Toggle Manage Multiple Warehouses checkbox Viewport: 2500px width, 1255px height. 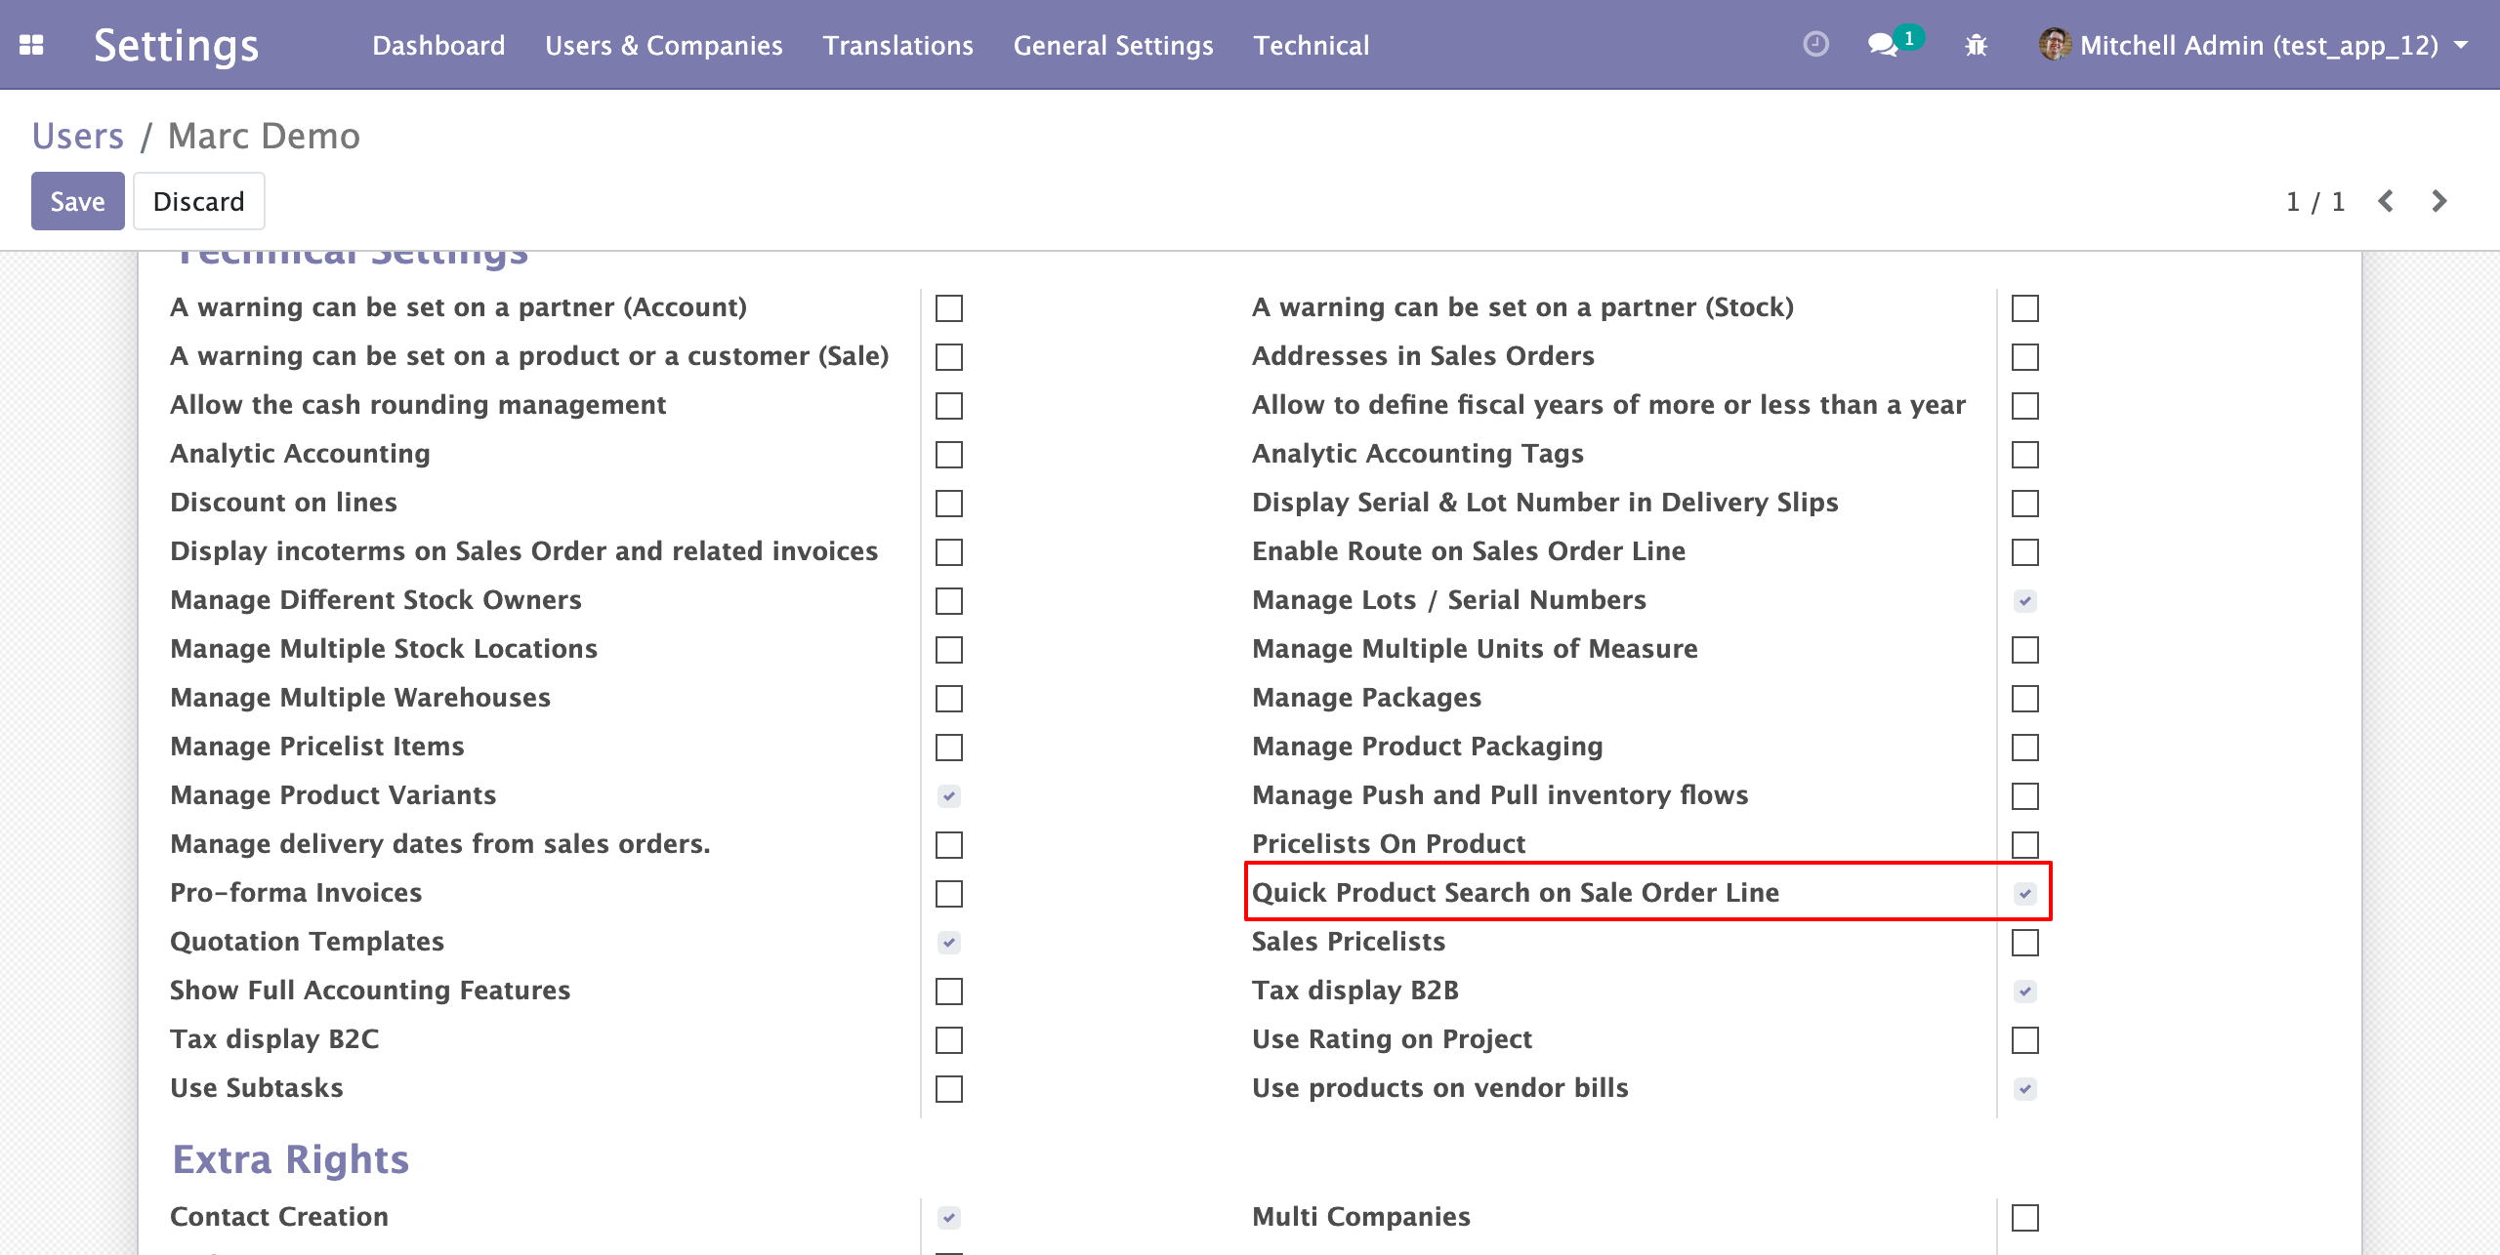pyautogui.click(x=948, y=699)
